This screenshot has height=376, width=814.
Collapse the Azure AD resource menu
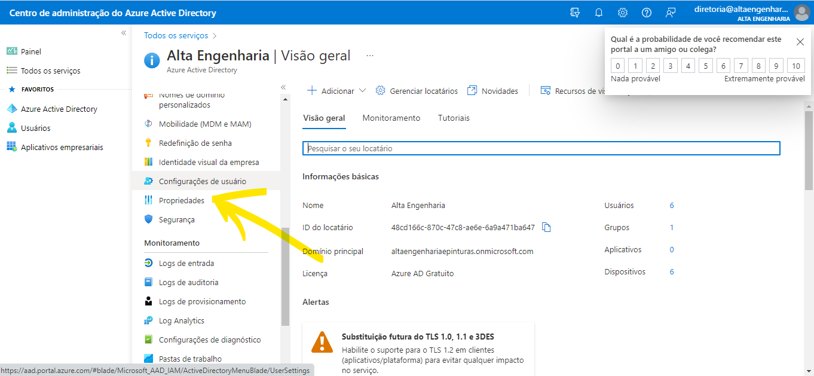(x=283, y=87)
